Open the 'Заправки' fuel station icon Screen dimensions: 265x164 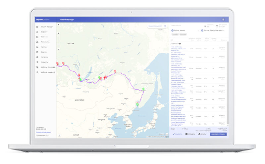click(x=37, y=32)
